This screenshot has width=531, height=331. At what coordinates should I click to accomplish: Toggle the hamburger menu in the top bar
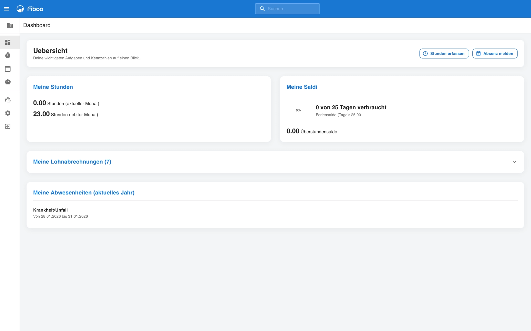(7, 9)
